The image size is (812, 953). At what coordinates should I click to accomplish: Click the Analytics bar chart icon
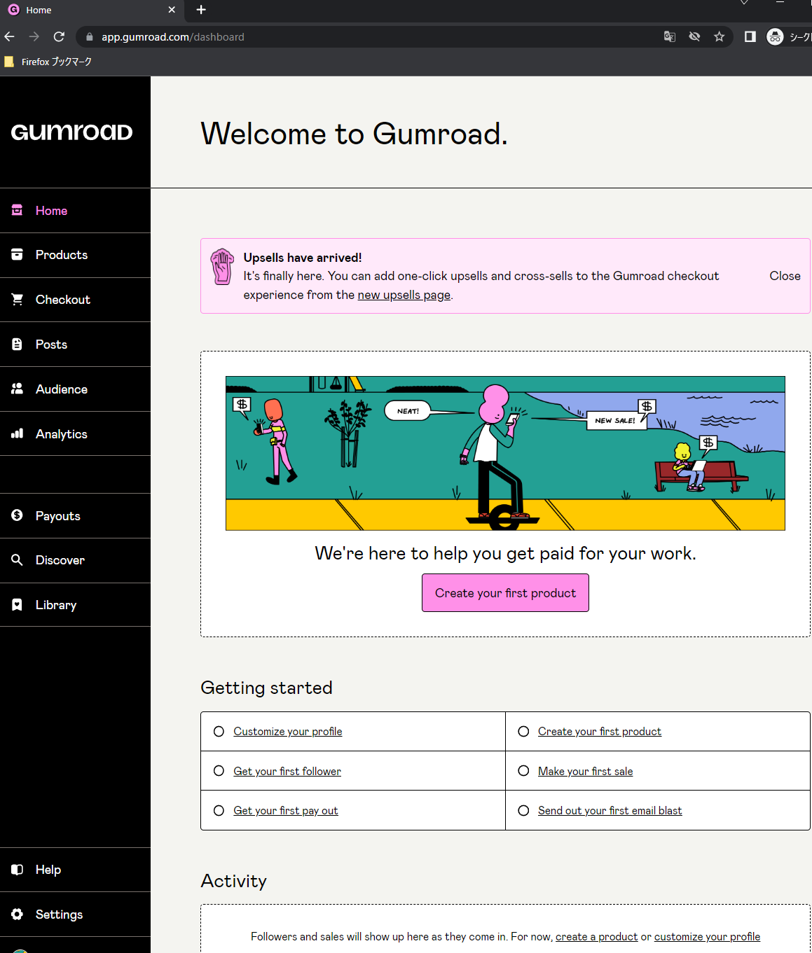click(x=18, y=433)
